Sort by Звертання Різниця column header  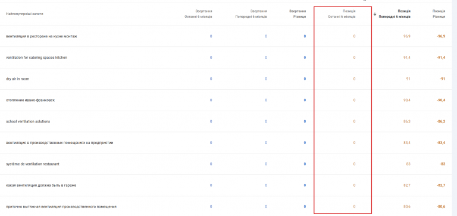[298, 14]
